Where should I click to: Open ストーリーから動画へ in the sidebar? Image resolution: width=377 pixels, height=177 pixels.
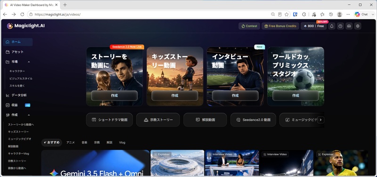point(21,125)
